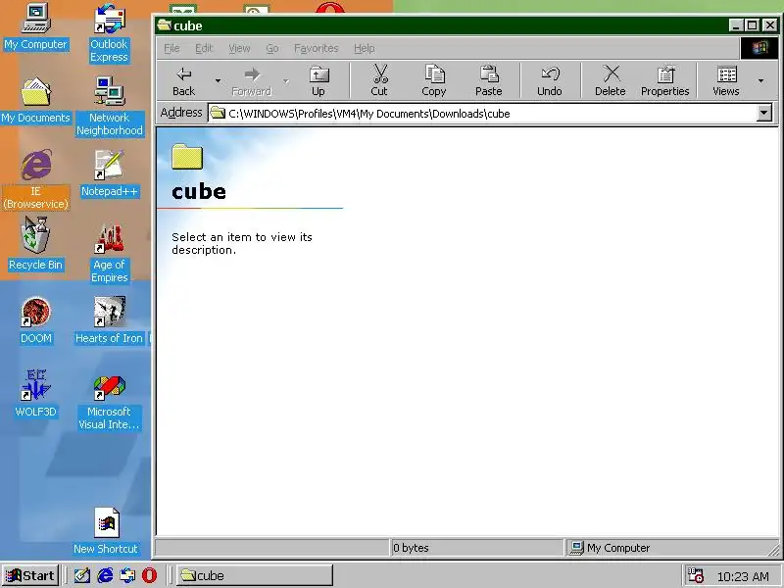Screen dimensions: 784x588
Task: Open the Go menu
Action: (272, 48)
